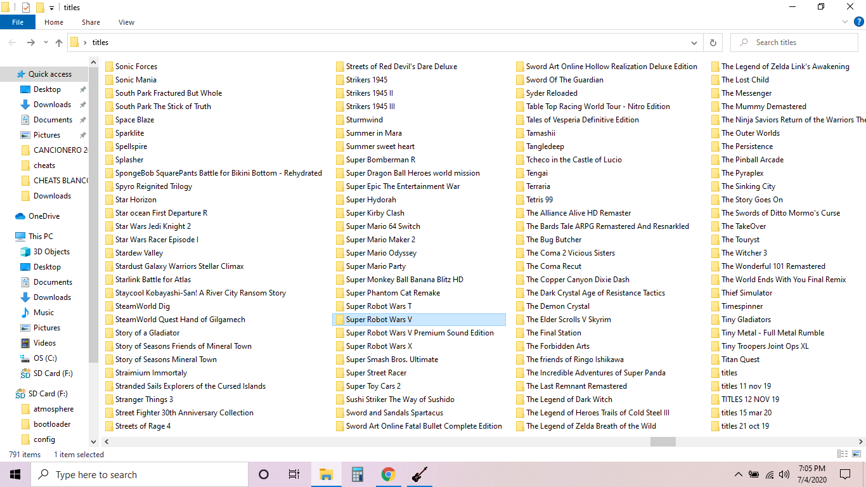Open the guitar app on taskbar
The height and width of the screenshot is (487, 866).
419,474
